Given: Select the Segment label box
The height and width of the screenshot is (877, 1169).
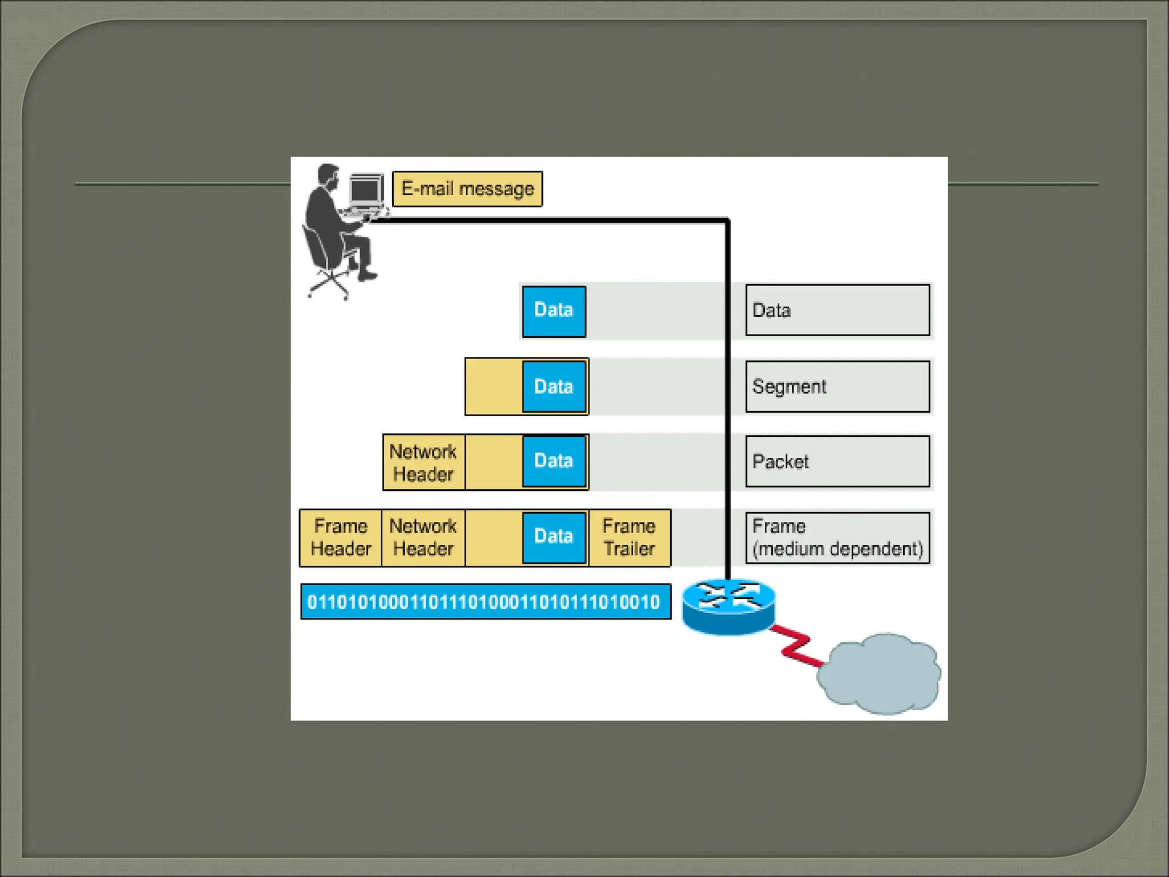Looking at the screenshot, I should pyautogui.click(x=837, y=387).
